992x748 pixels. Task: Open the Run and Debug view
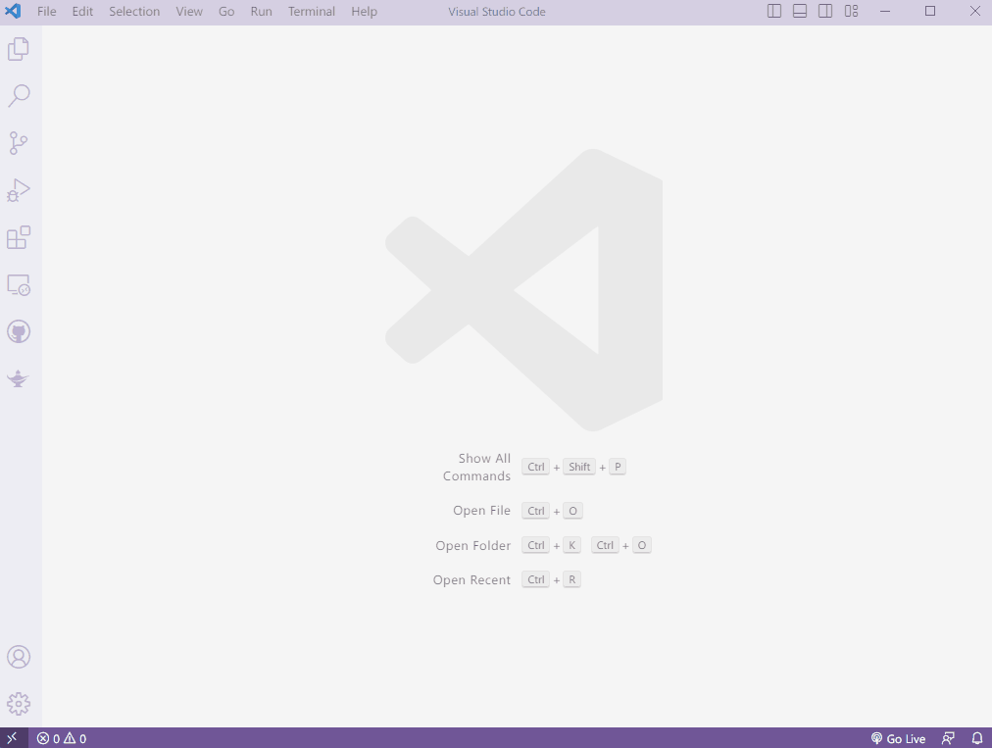(x=19, y=190)
